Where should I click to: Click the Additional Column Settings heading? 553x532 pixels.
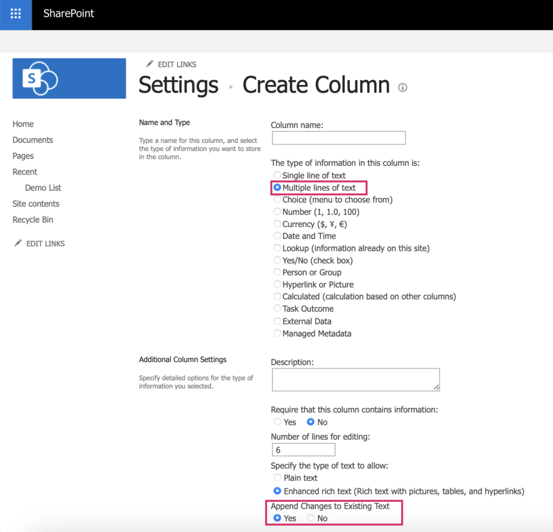point(183,360)
